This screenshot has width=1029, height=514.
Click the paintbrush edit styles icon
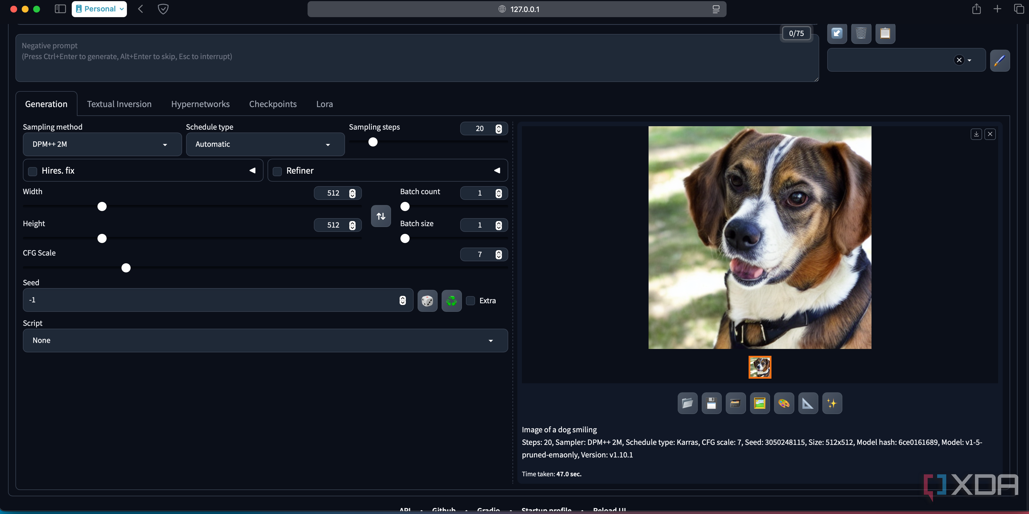[x=1000, y=60]
